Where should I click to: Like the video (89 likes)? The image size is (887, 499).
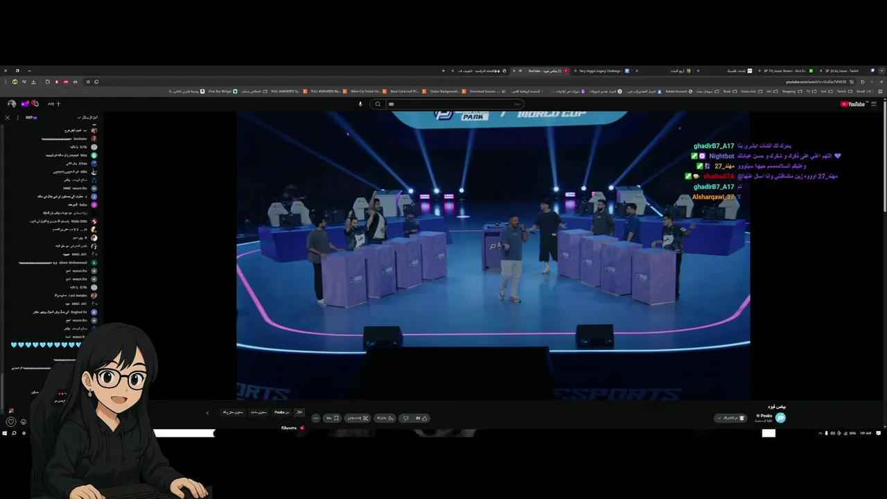pyautogui.click(x=422, y=418)
